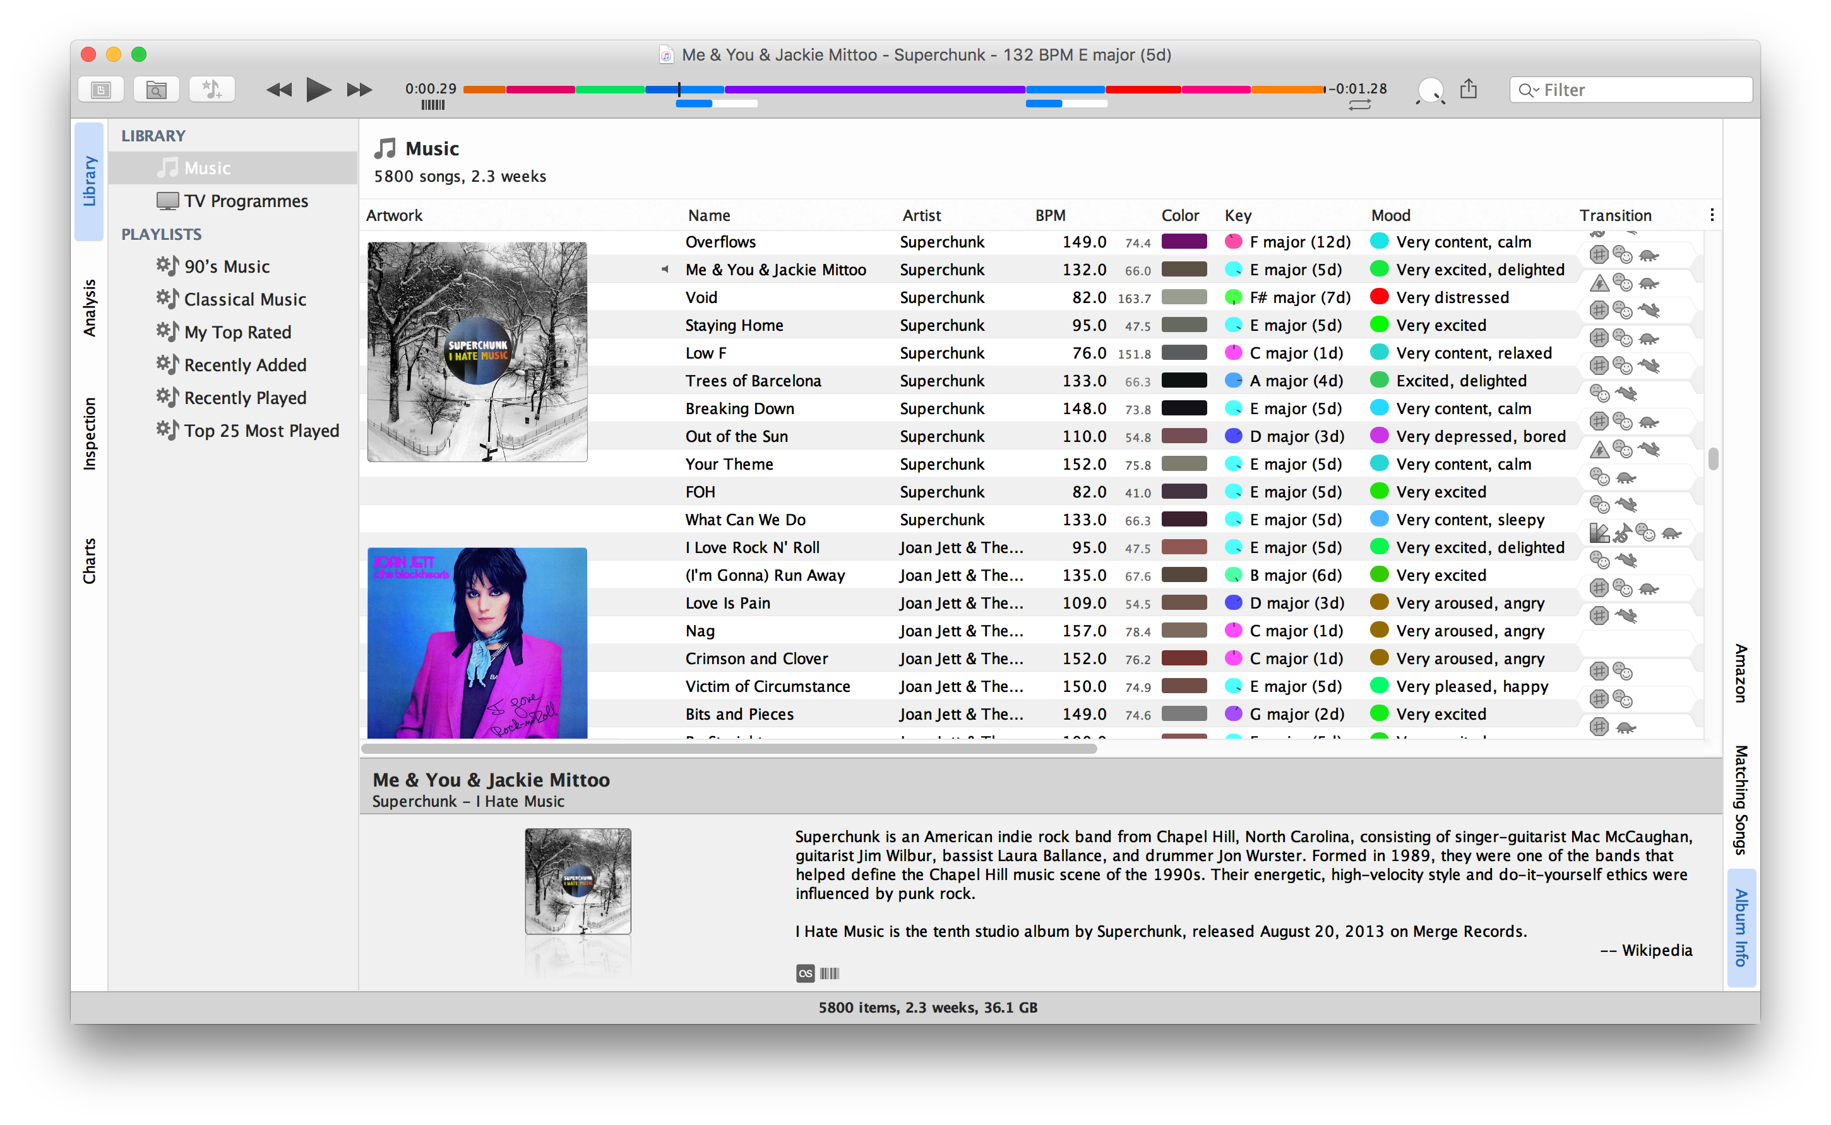Open the share menu icon

click(x=1468, y=89)
